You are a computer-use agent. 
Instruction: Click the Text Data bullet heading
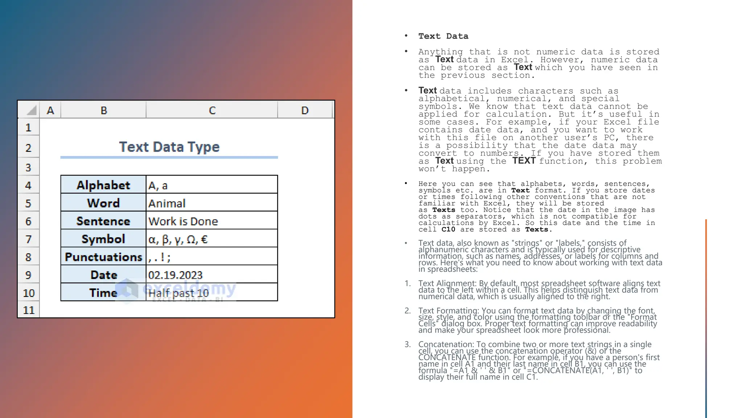[x=443, y=36]
